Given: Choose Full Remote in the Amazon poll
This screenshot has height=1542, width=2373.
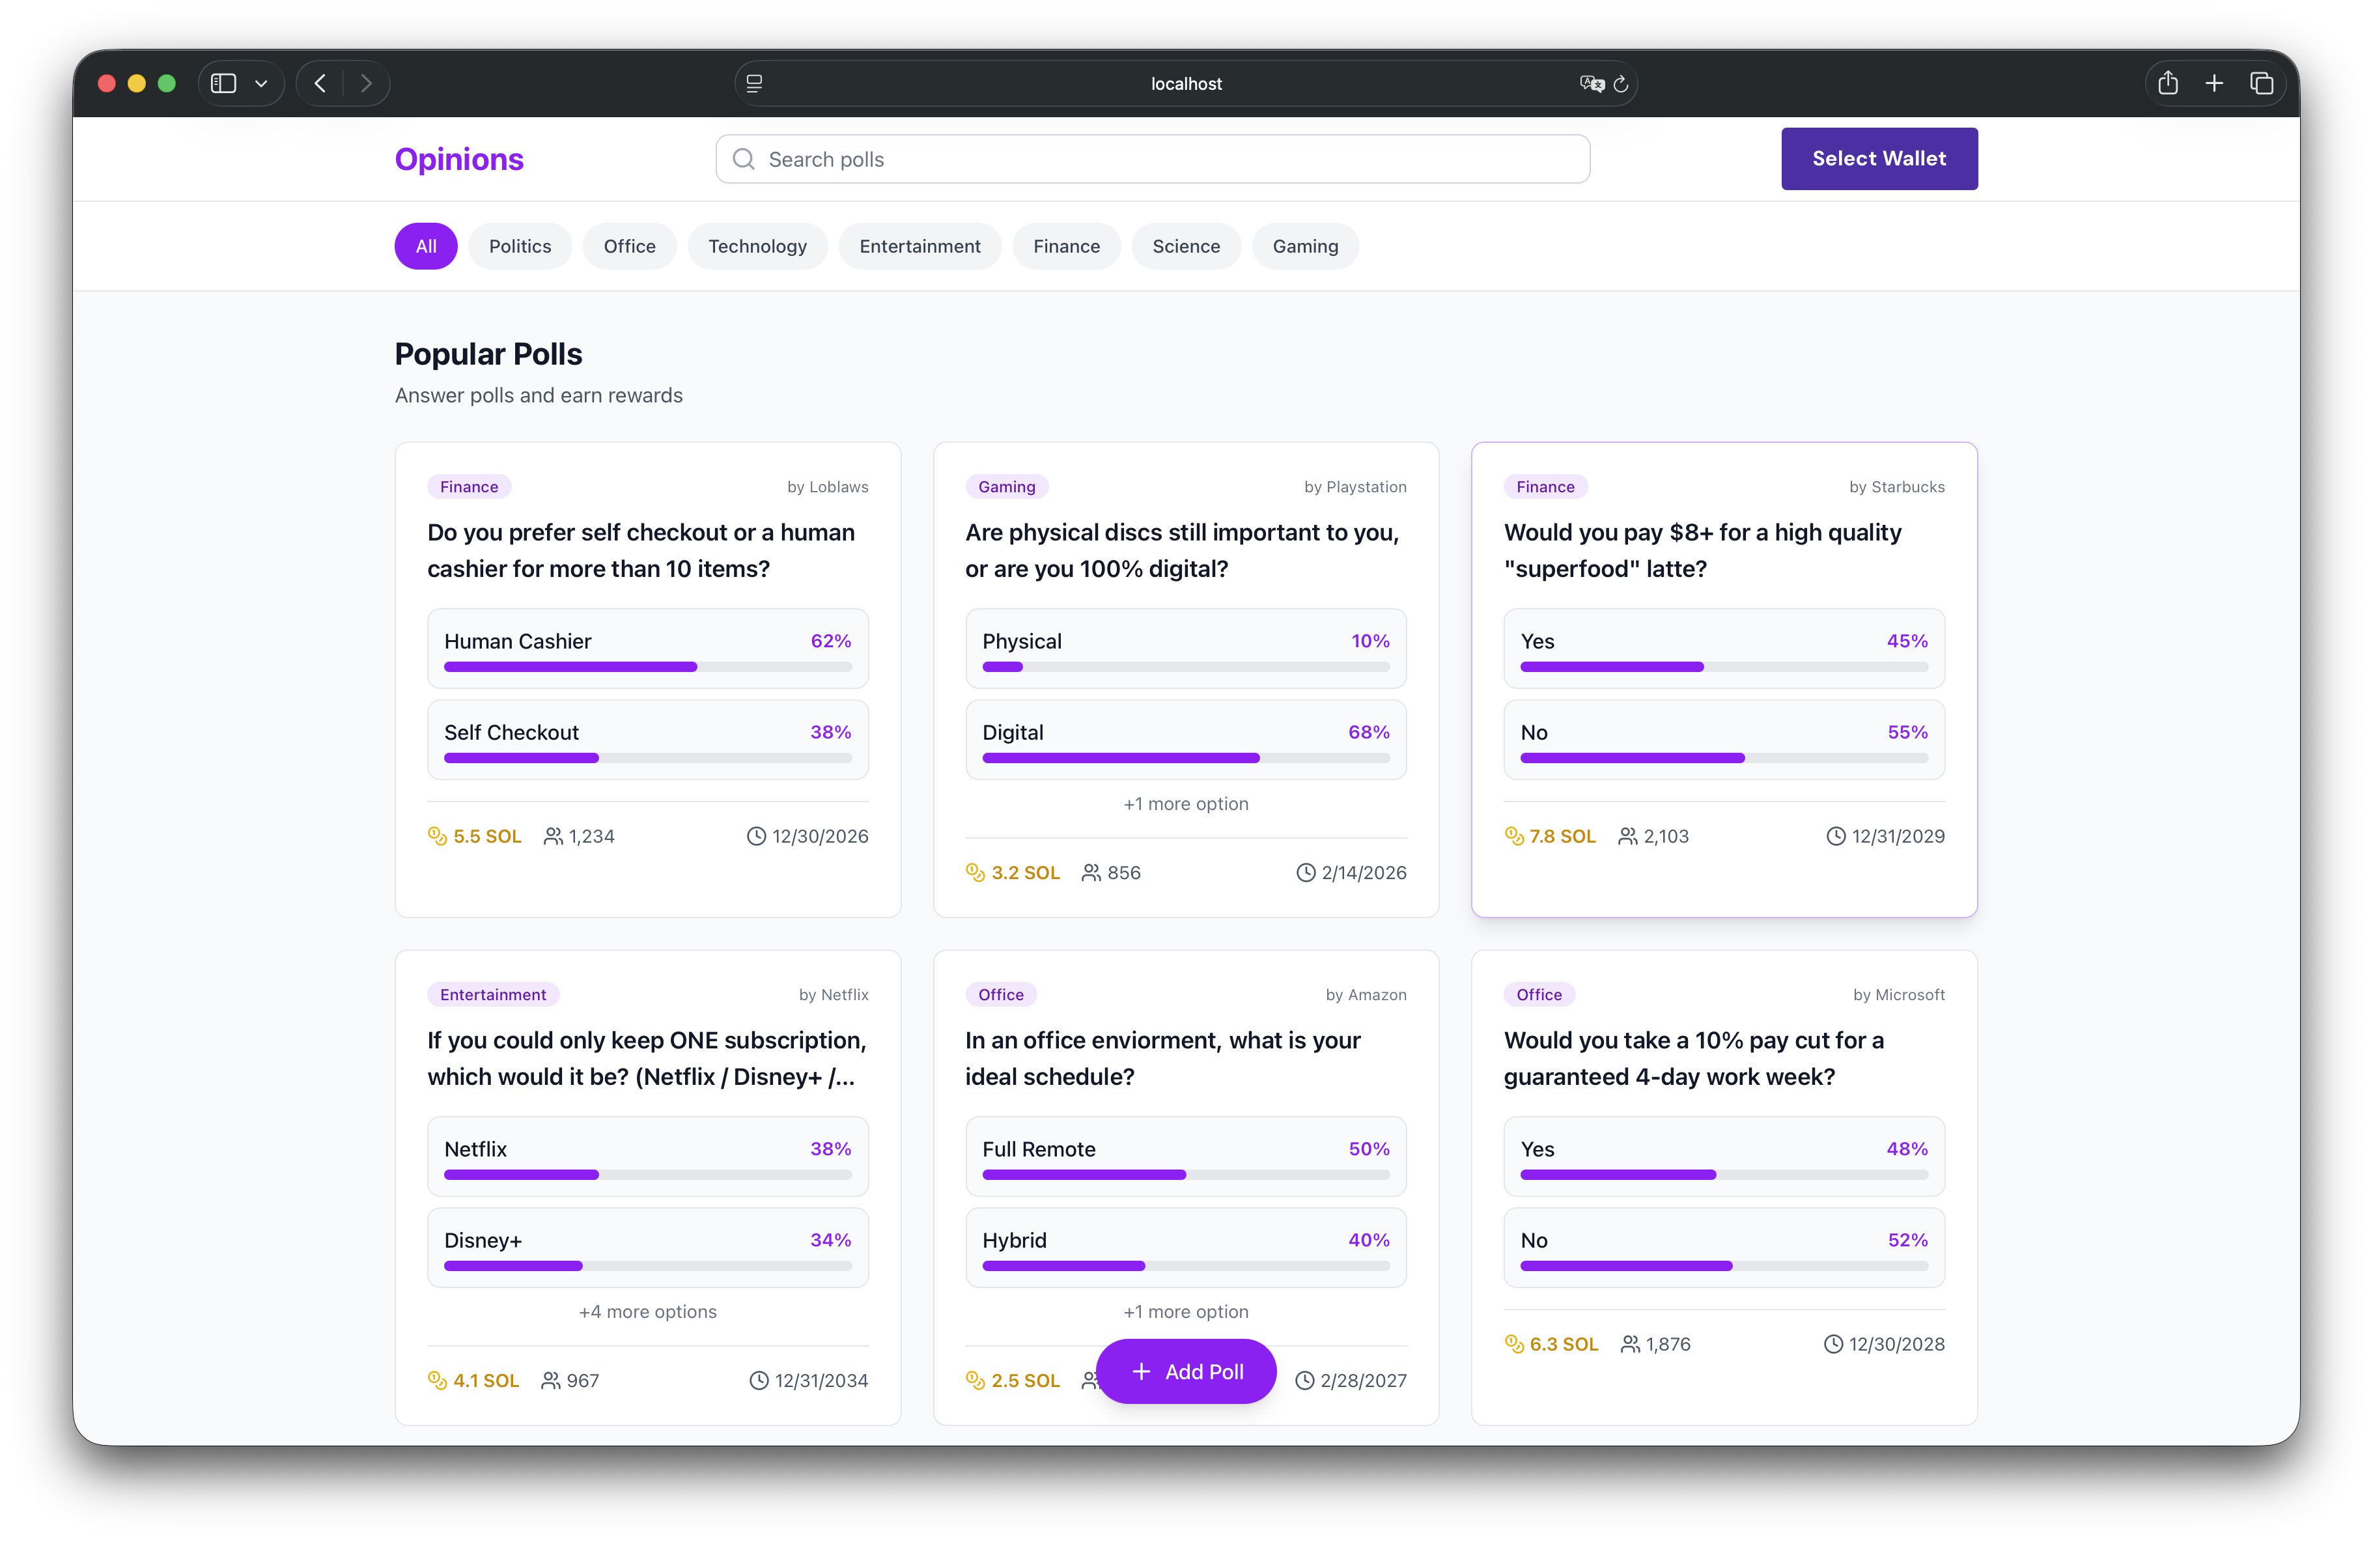Looking at the screenshot, I should coord(1185,1156).
